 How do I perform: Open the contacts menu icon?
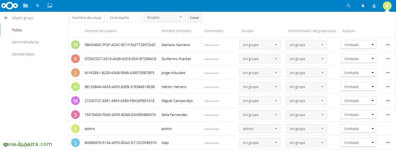pos(374,5)
